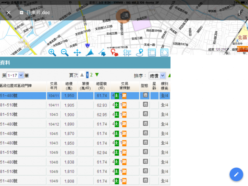Click the 全/4 cell in 1,808 row

tap(165, 181)
